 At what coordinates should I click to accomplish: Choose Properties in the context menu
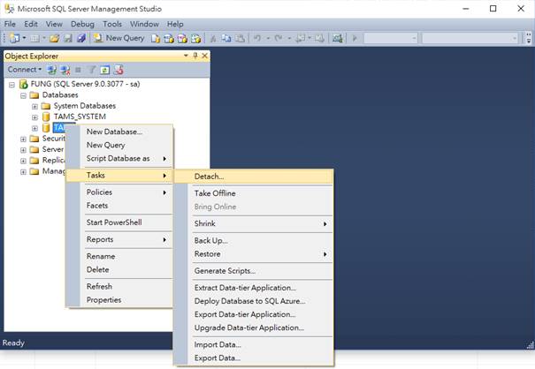(x=119, y=300)
